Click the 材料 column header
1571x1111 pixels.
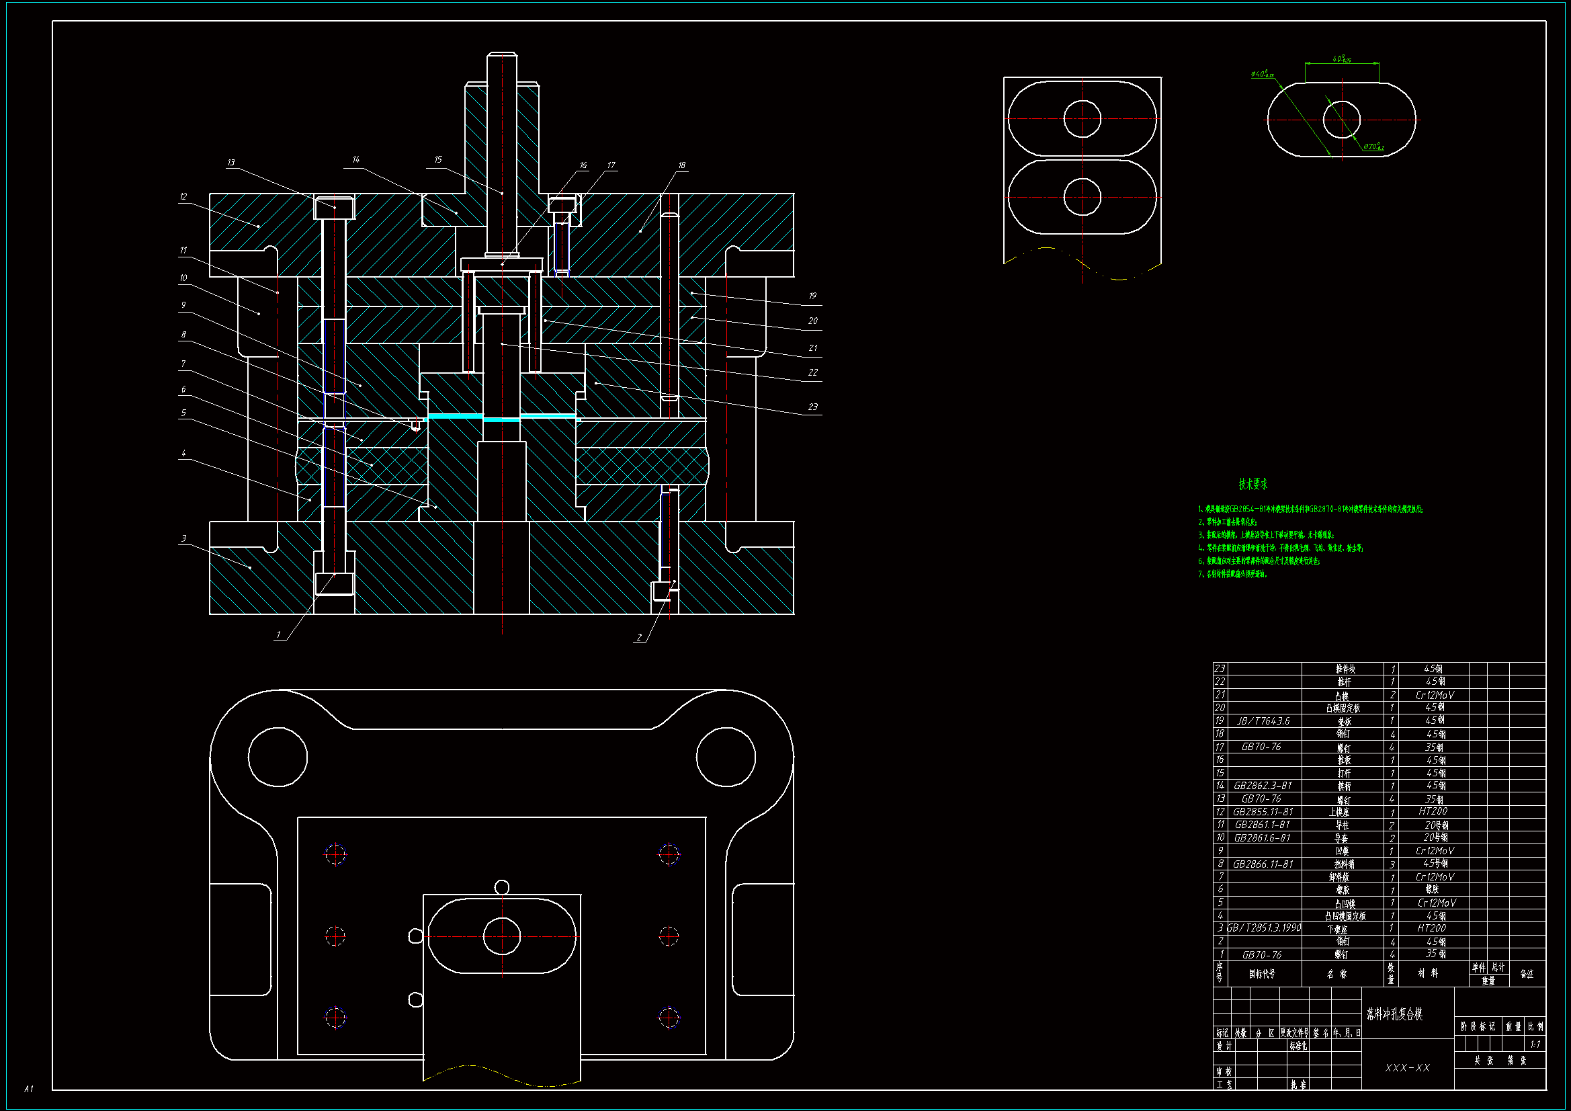tap(1428, 973)
